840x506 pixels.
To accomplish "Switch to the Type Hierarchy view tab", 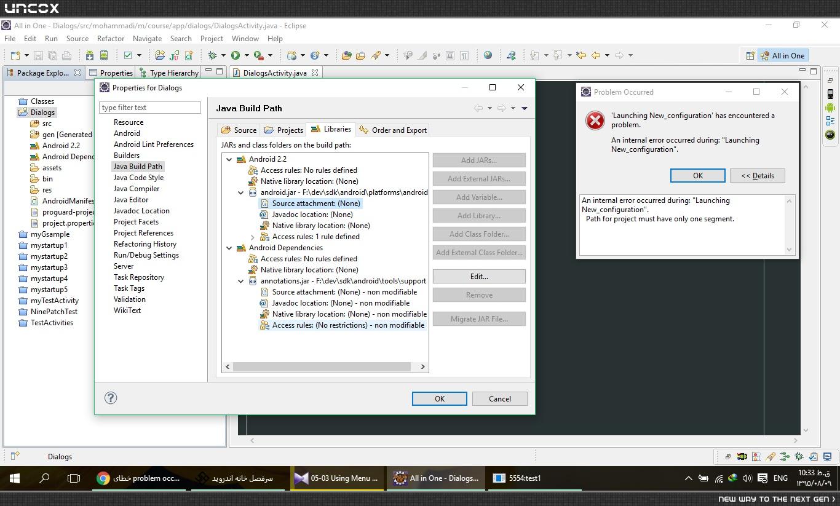I will 168,73.
